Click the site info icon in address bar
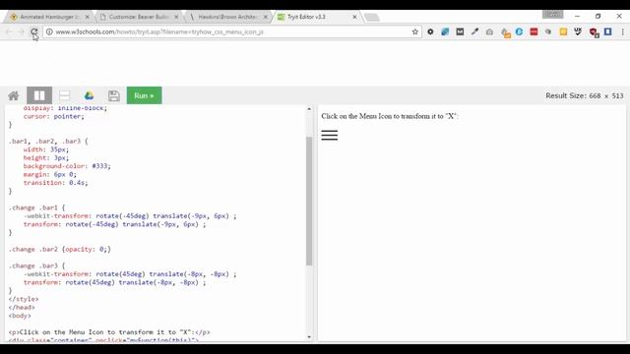Image resolution: width=630 pixels, height=354 pixels. pyautogui.click(x=49, y=31)
